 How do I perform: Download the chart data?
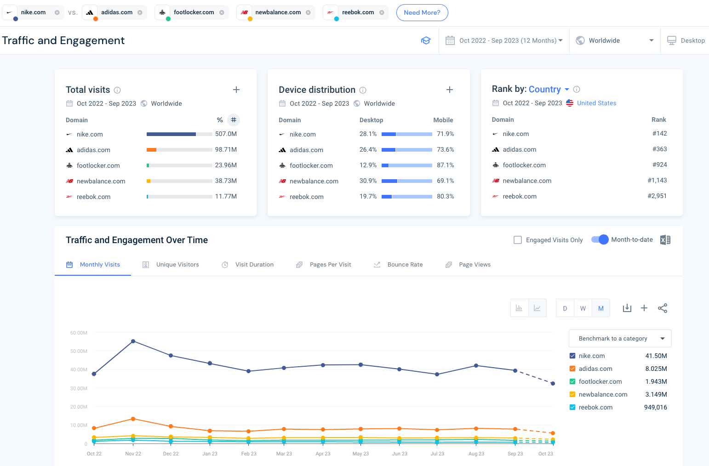coord(627,308)
